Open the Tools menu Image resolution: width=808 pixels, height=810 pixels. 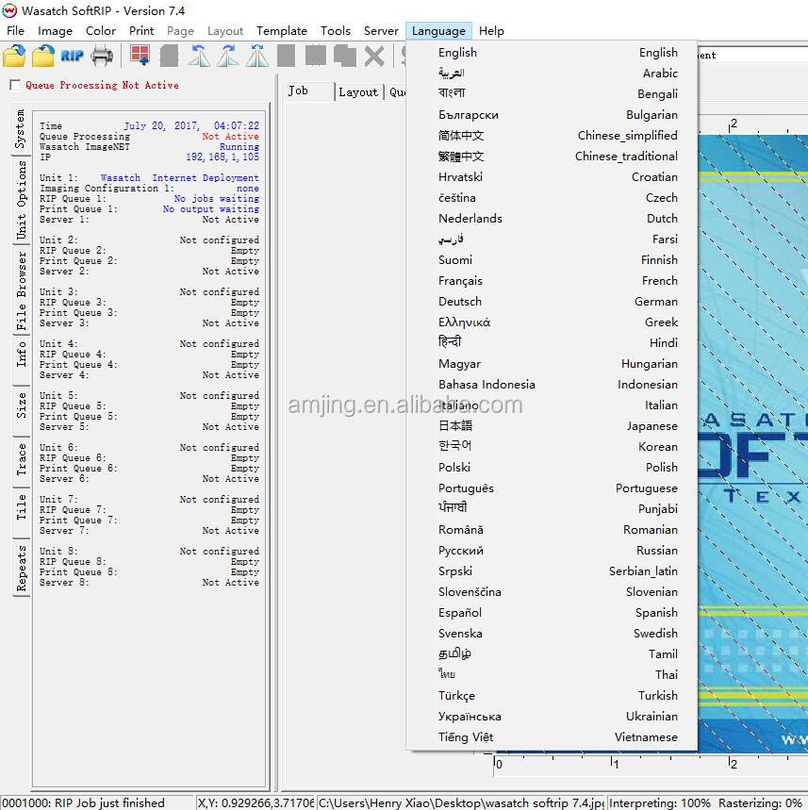click(335, 31)
